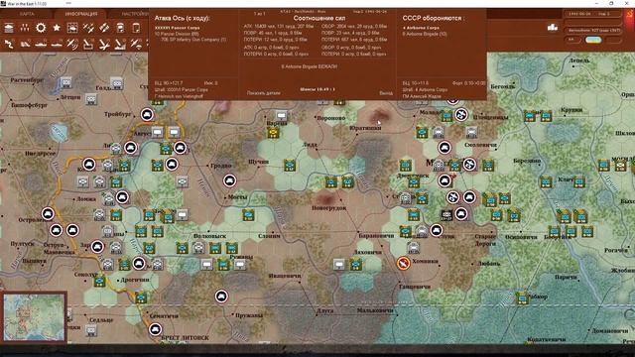Click the Барановичи city label on map
Image resolution: width=635 pixels, height=357 pixels.
(x=376, y=235)
